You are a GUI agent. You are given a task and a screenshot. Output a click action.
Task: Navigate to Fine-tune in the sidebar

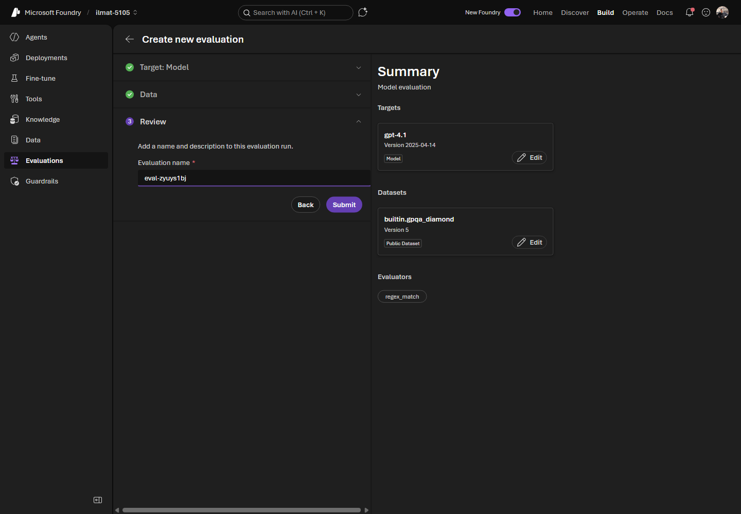pos(56,78)
